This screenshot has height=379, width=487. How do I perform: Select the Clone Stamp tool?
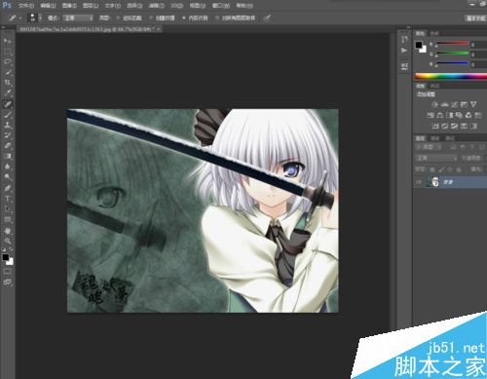8,125
